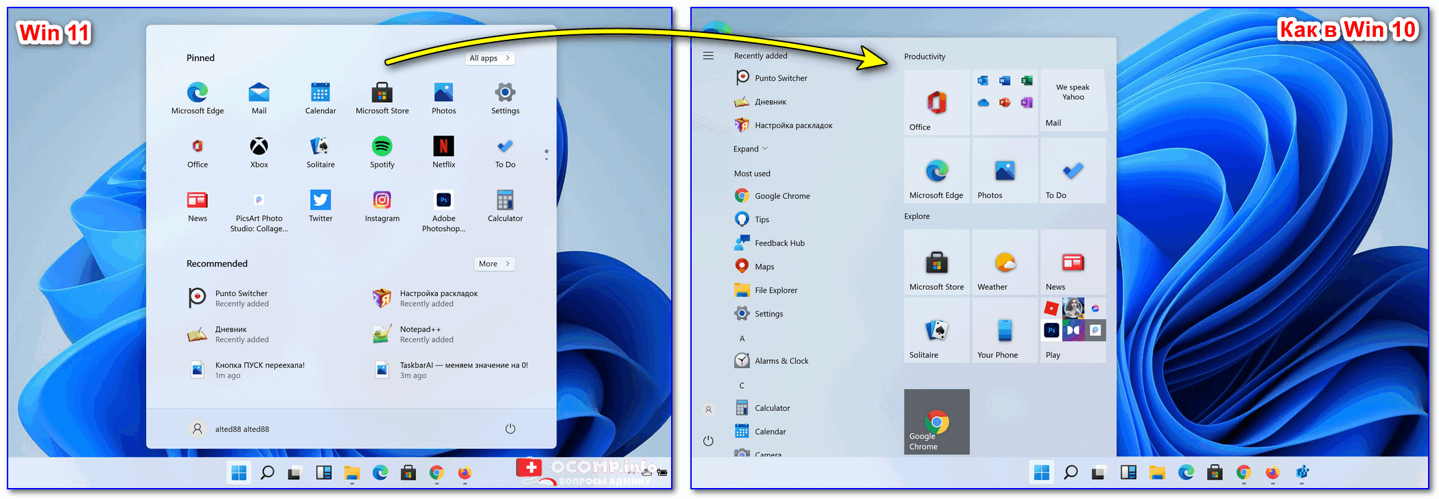Viewport: 1439px width, 499px height.
Task: Open Feedback Hub in Most used list
Action: 770,243
